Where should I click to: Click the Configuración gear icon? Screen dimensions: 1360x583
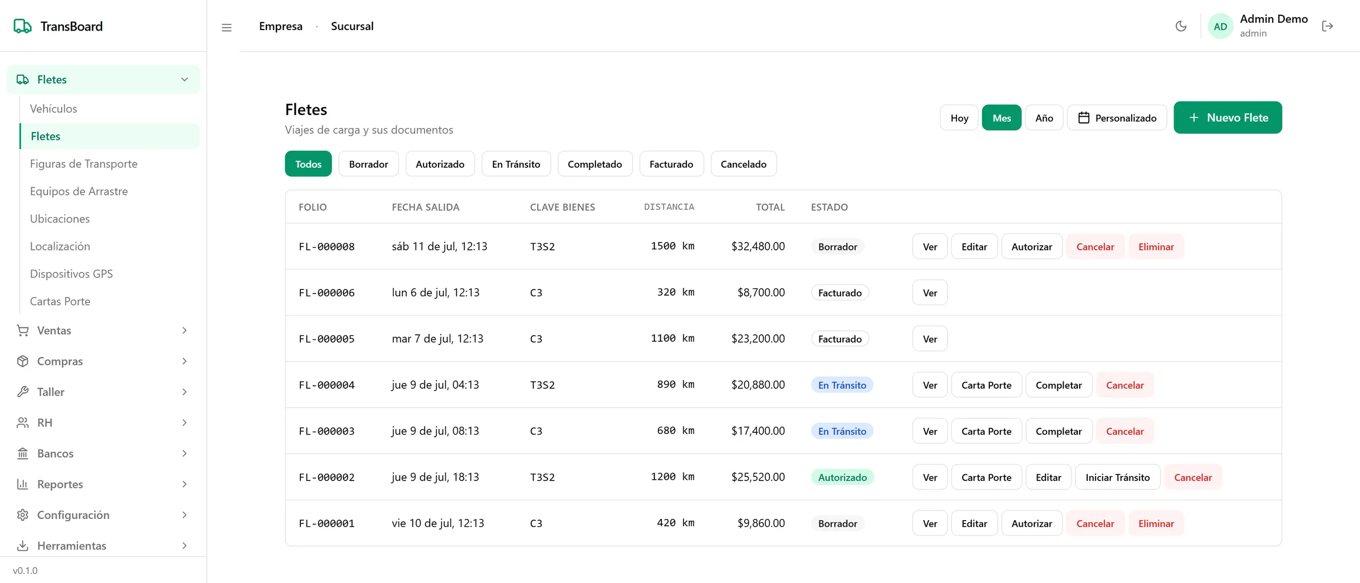[23, 515]
